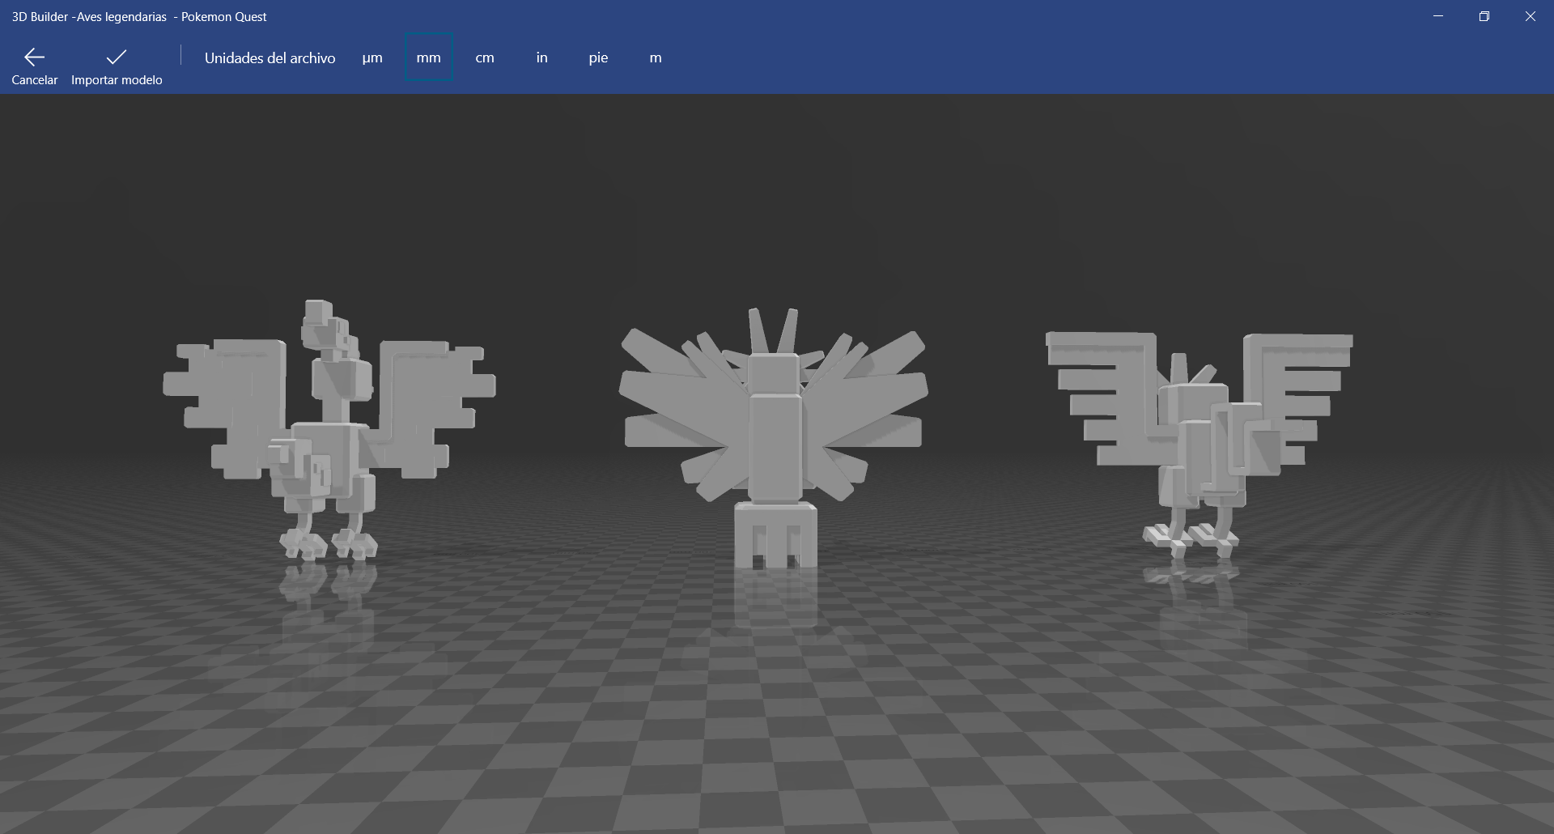
Task: Switch file units to centimeters
Action: point(485,57)
